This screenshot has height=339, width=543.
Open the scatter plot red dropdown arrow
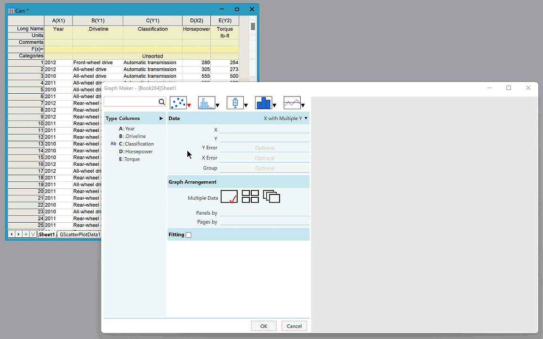189,105
